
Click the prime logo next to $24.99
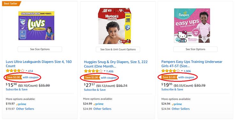pyautogui.click(x=98, y=104)
